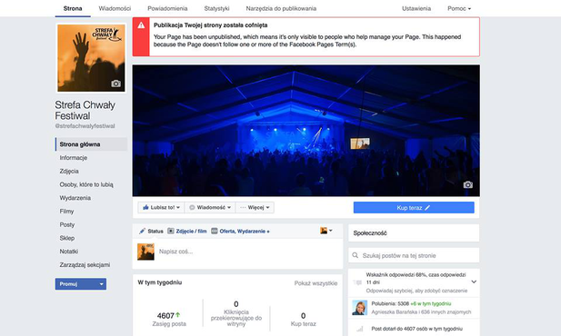The image size is (561, 336).
Task: Open Ustawienia page settings
Action: [x=416, y=8]
